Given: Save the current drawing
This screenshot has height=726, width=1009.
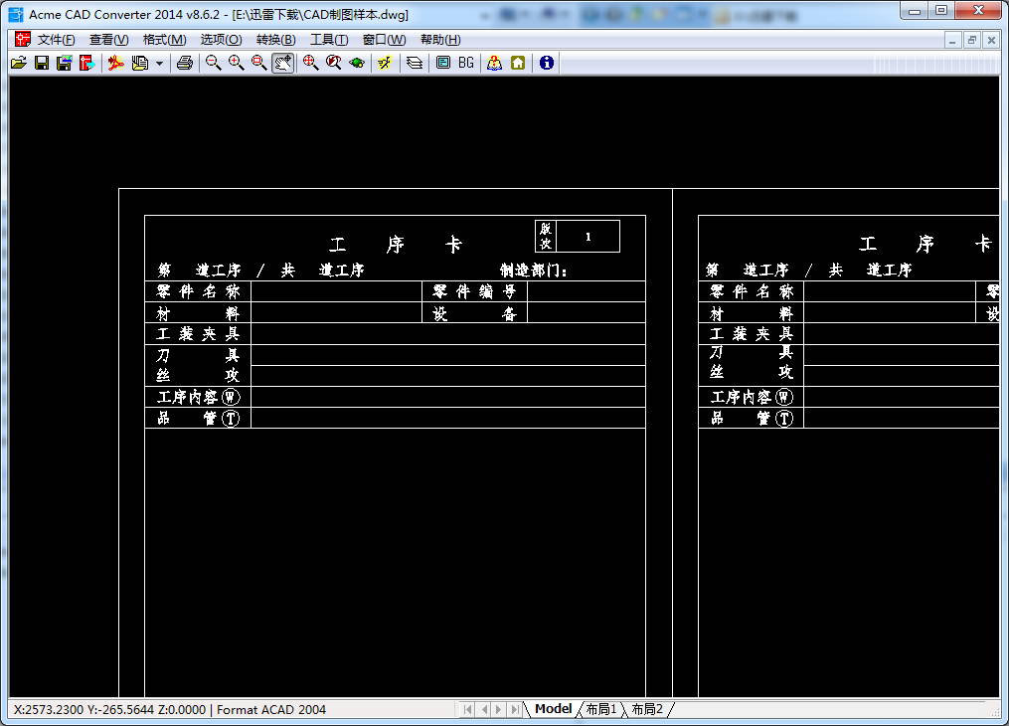Looking at the screenshot, I should (x=41, y=63).
